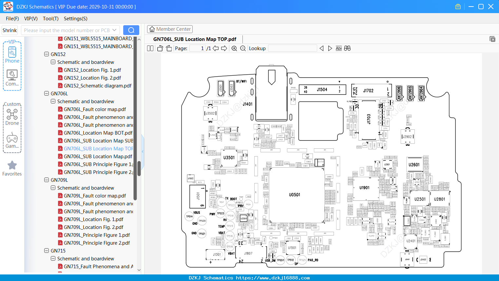Viewport: 499px width, 281px height.
Task: Click the tree scrollbar thumb
Action: (139, 169)
